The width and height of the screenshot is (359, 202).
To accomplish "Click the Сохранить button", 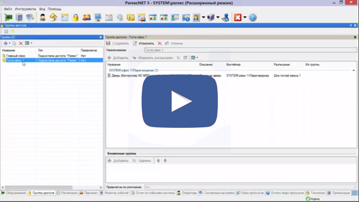I will (x=118, y=43).
